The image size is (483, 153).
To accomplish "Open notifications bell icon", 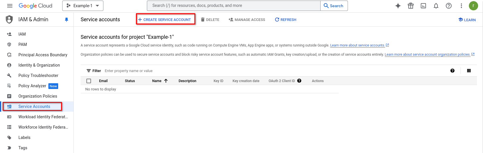I will point(436,6).
